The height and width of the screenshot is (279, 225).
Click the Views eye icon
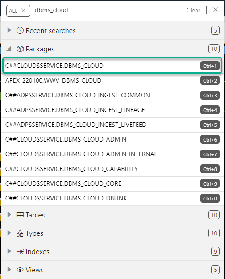20,270
